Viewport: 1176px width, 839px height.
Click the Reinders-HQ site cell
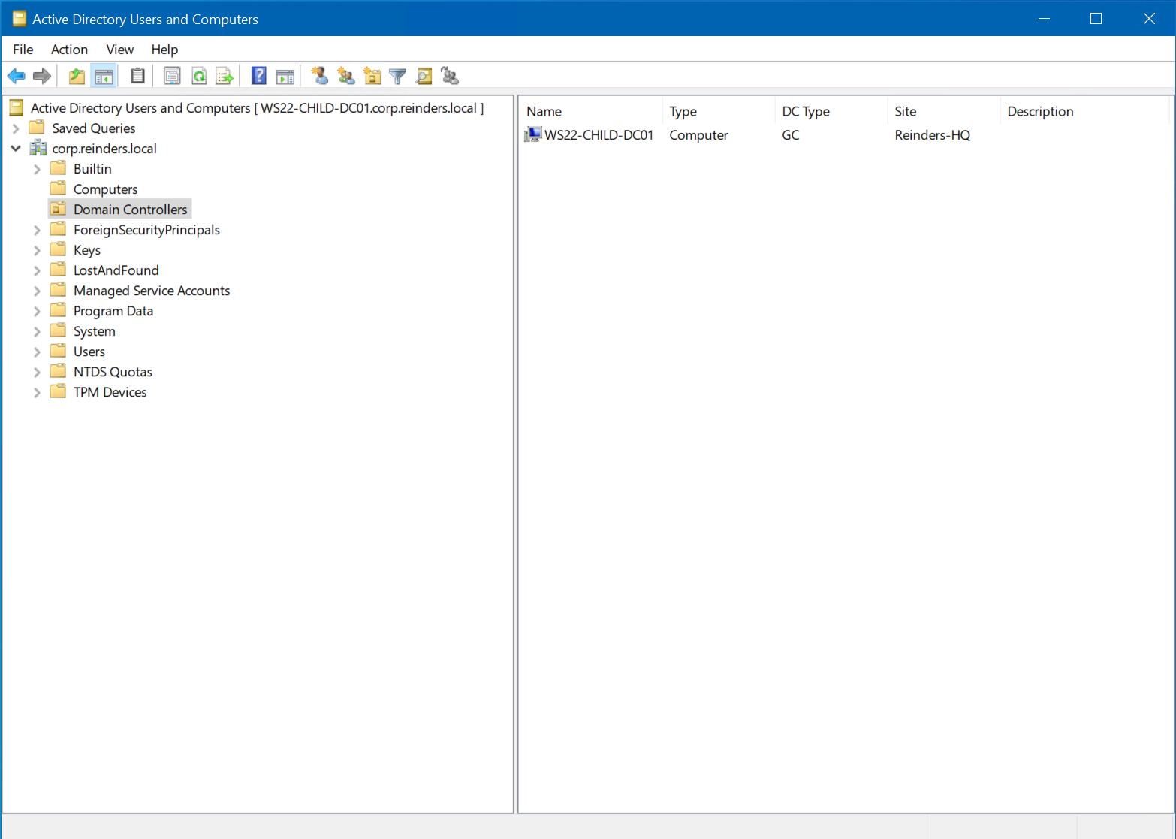click(933, 135)
